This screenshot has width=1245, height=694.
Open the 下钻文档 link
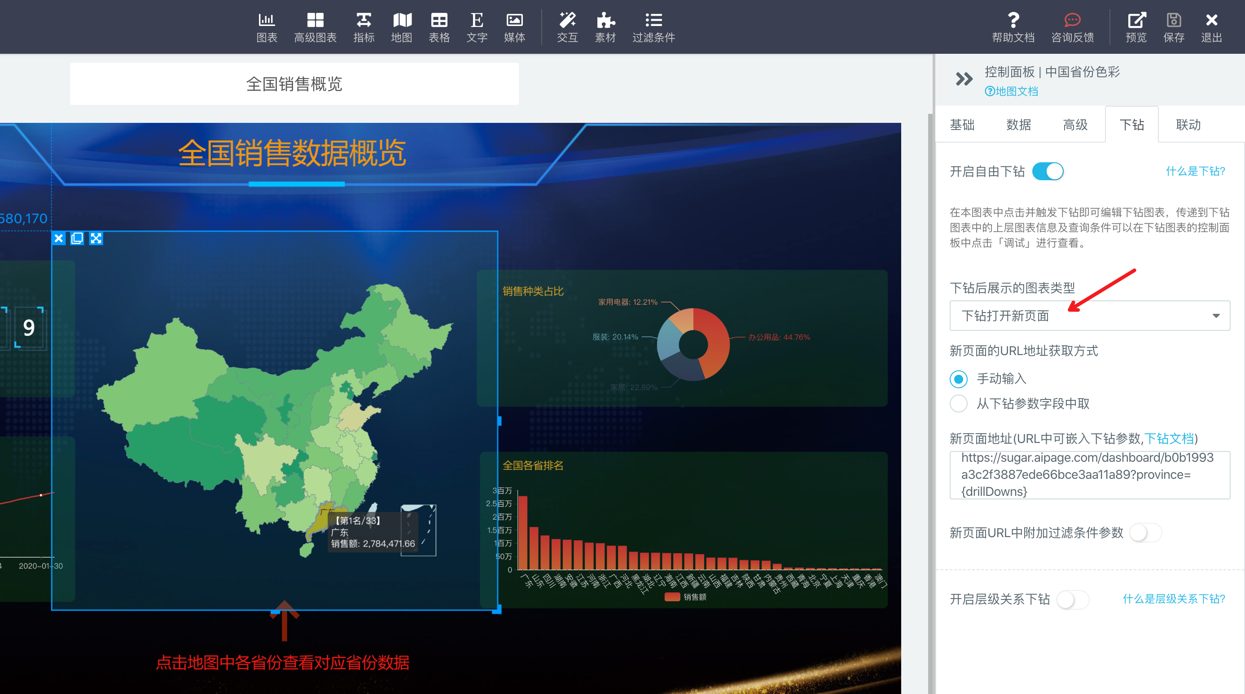coord(1169,439)
